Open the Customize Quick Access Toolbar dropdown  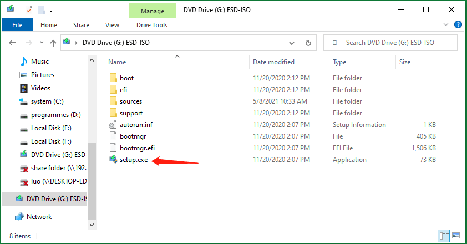point(51,11)
